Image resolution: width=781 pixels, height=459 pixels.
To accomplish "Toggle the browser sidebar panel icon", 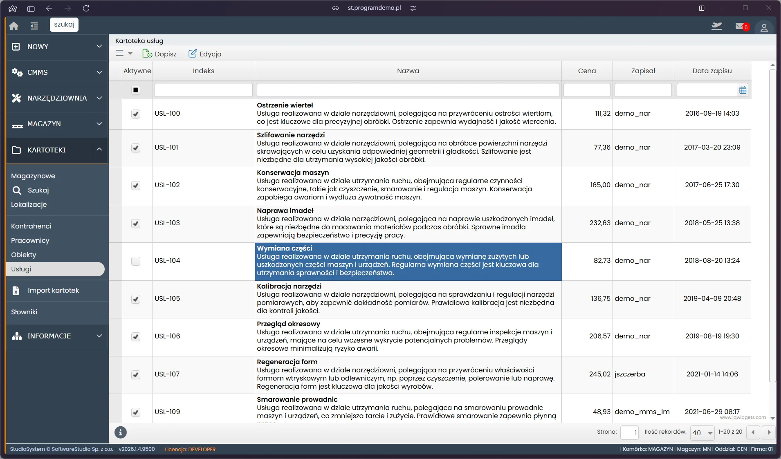I will pos(31,8).
